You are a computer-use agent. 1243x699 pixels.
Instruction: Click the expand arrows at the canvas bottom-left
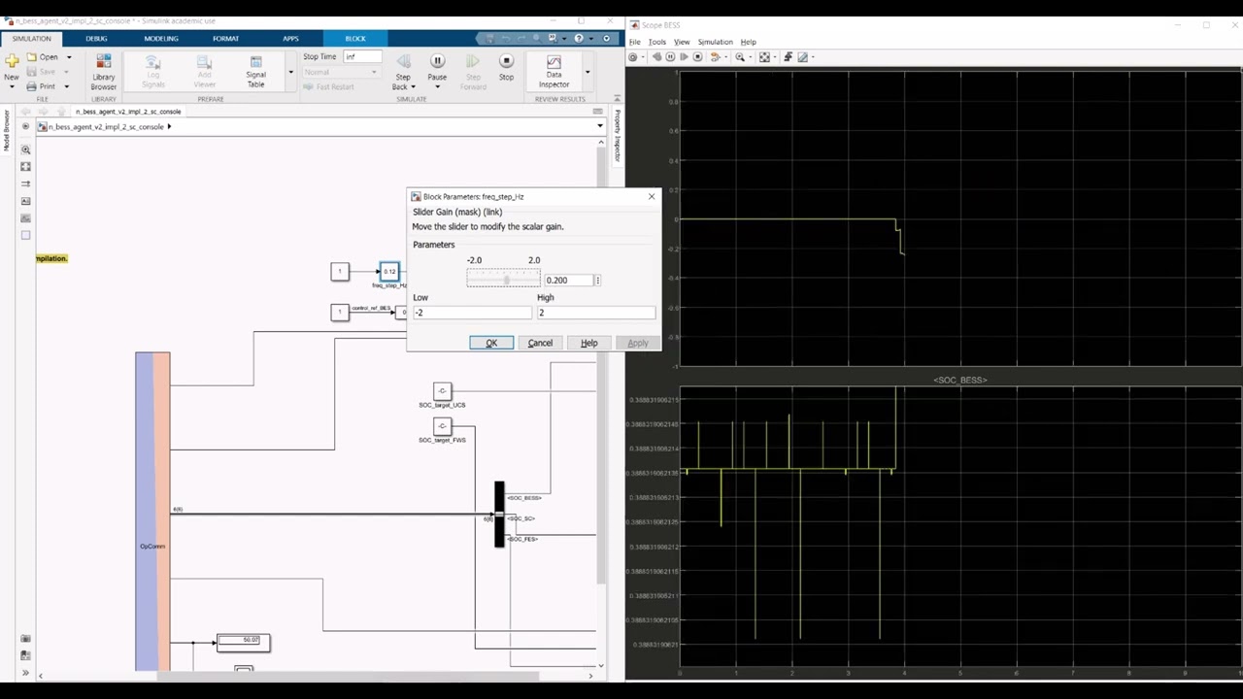click(25, 673)
